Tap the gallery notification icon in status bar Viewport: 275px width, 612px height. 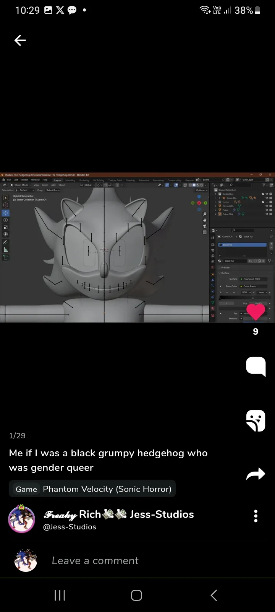tap(49, 10)
